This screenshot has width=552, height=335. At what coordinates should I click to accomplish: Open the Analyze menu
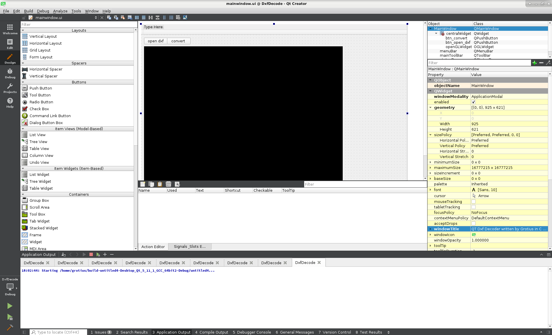(x=60, y=11)
